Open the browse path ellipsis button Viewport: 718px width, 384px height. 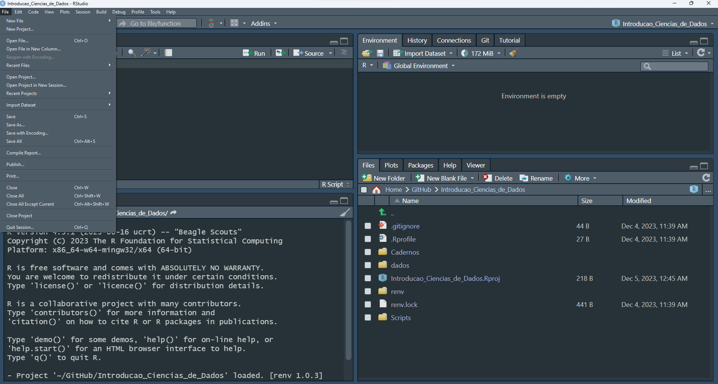[x=708, y=190]
